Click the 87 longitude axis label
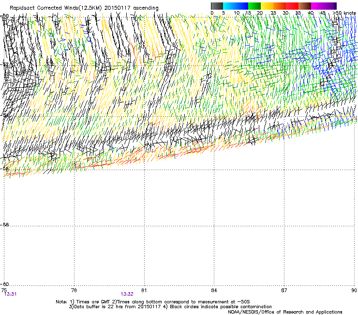 tap(284, 290)
